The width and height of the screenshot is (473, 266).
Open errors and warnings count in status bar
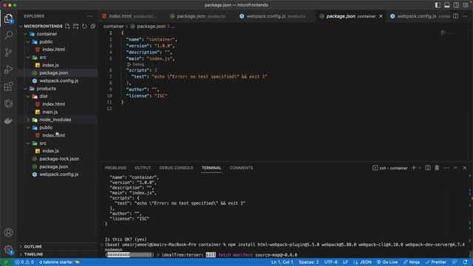(24, 262)
